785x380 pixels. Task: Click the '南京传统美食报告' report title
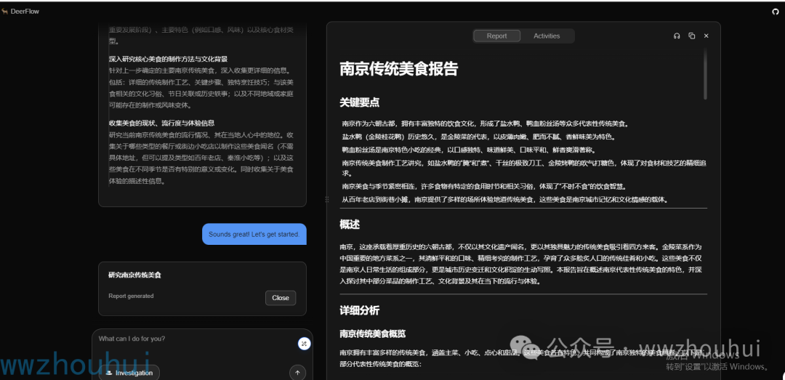coord(399,68)
